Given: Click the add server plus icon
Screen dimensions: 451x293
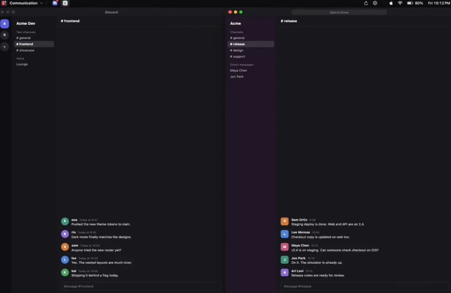Looking at the screenshot, I should pyautogui.click(x=4, y=47).
